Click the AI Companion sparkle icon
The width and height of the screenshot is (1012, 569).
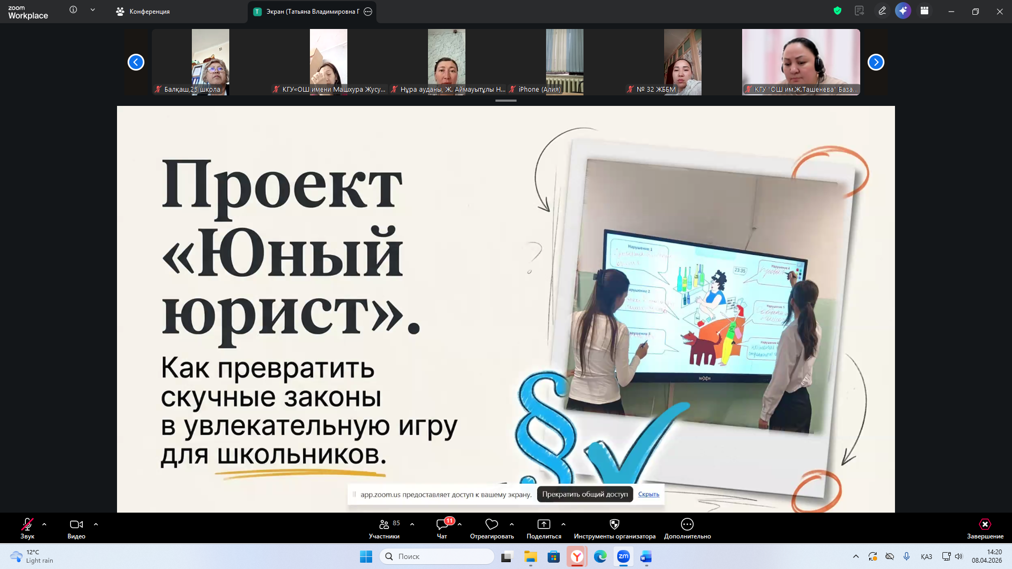pos(903,11)
